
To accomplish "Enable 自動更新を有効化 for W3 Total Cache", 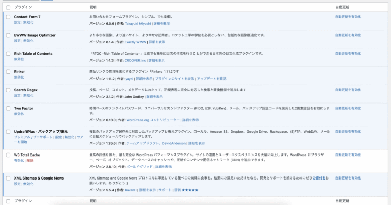I will coord(348,155).
